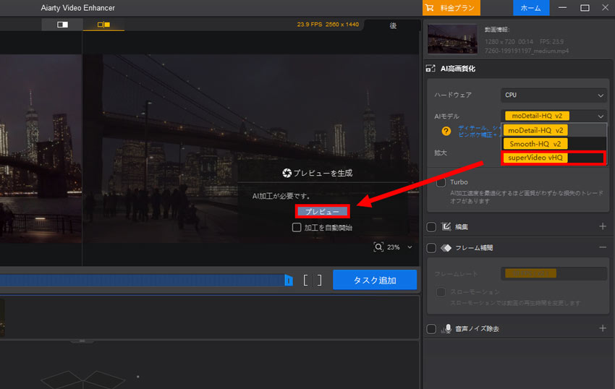
Task: Click the zoom fit magnifier icon
Action: 378,247
